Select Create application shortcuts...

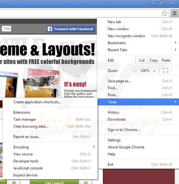click(x=50, y=102)
